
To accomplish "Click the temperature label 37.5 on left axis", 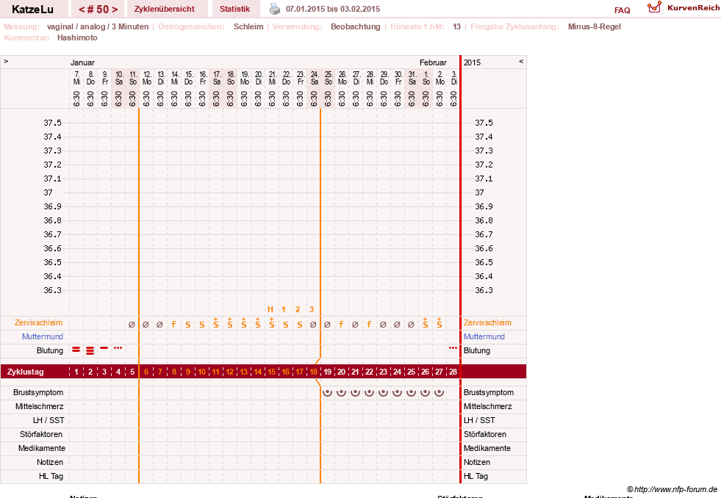I will point(52,123).
